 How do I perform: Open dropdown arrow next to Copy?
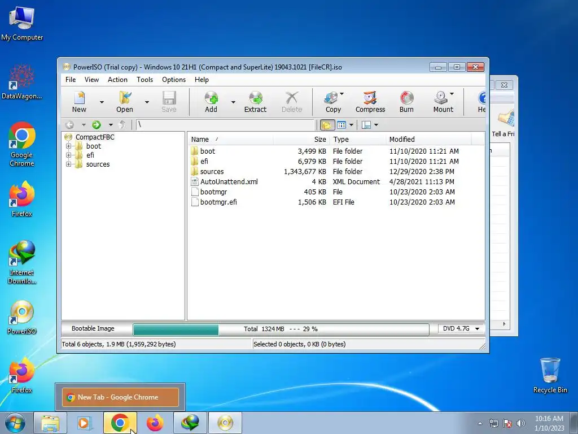tap(341, 94)
